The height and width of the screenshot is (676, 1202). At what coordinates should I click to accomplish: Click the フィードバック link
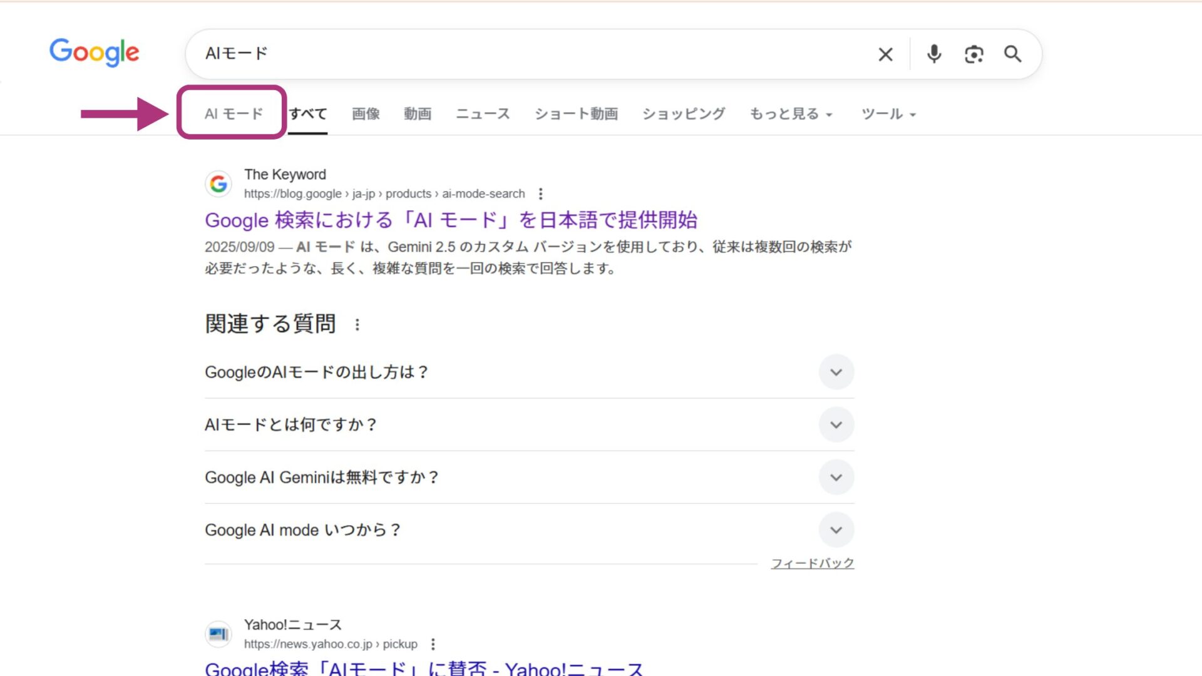[x=813, y=562]
